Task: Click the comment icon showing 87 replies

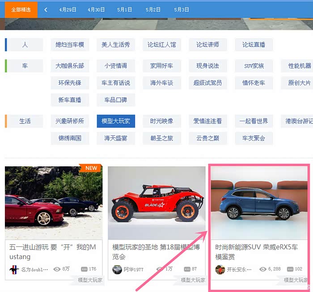Action: point(187,269)
